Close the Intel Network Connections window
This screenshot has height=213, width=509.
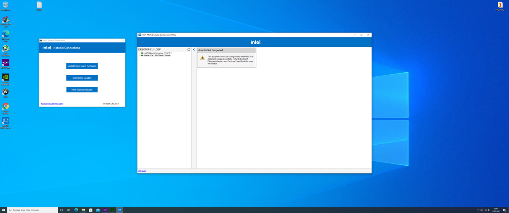(123, 40)
